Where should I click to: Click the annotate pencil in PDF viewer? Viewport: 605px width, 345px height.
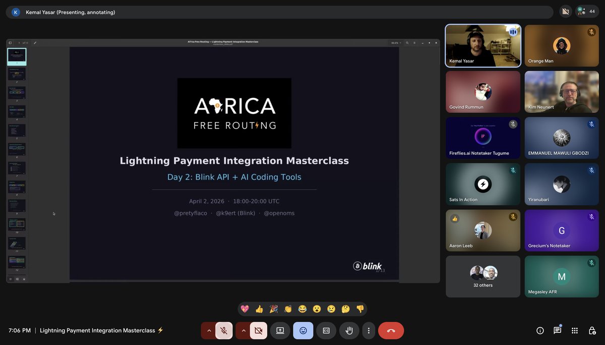click(x=35, y=43)
